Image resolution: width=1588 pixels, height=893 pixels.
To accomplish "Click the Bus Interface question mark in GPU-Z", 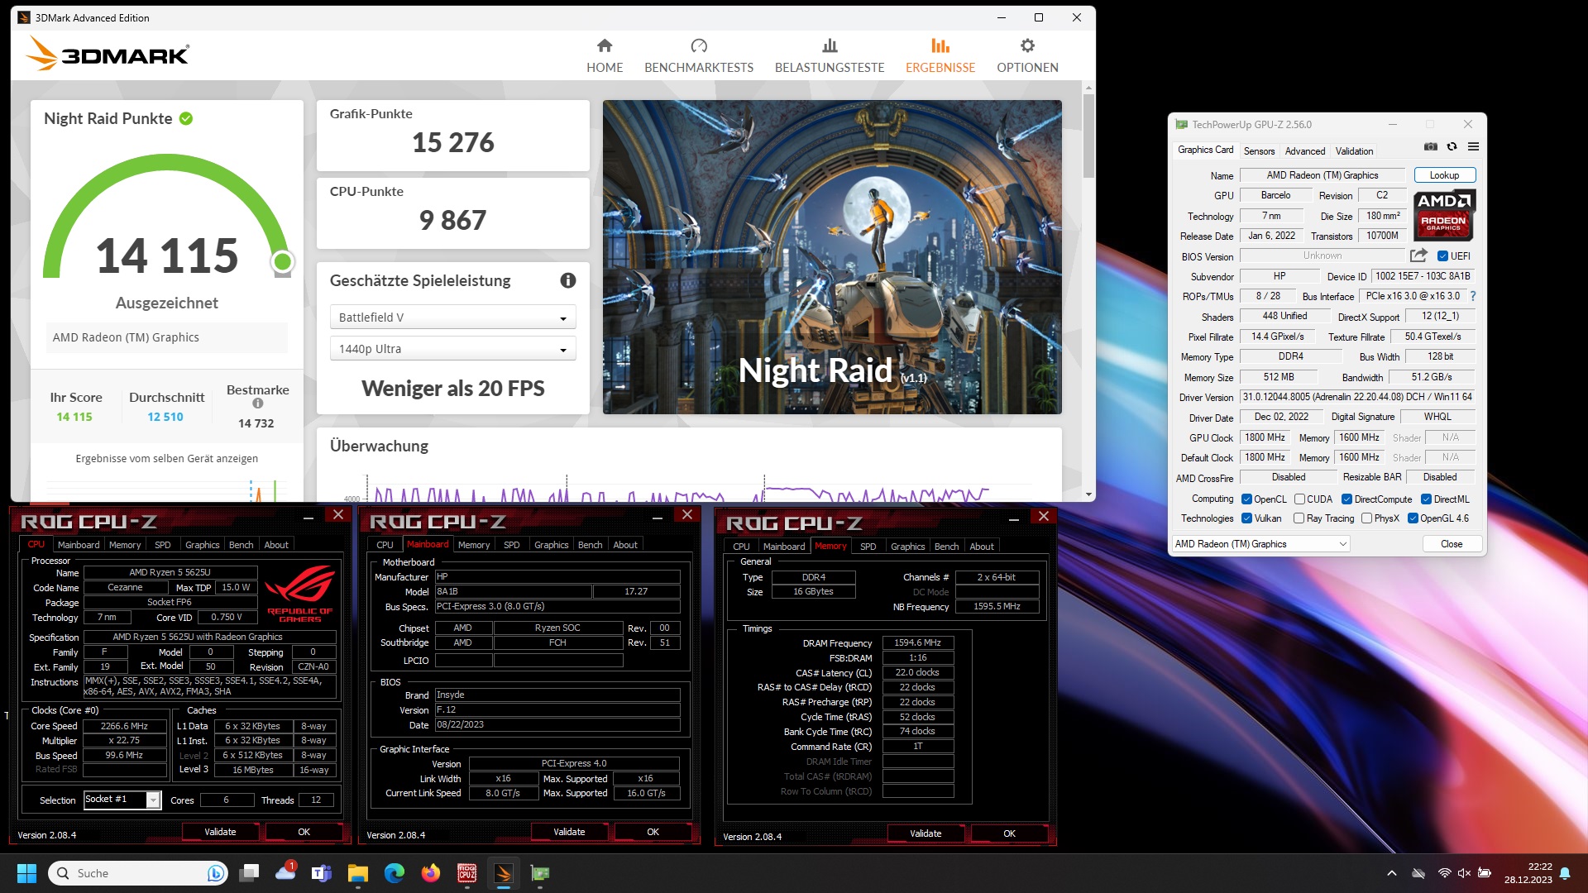I will [x=1473, y=296].
